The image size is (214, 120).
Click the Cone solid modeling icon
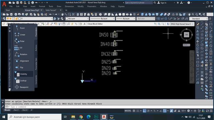116,14
